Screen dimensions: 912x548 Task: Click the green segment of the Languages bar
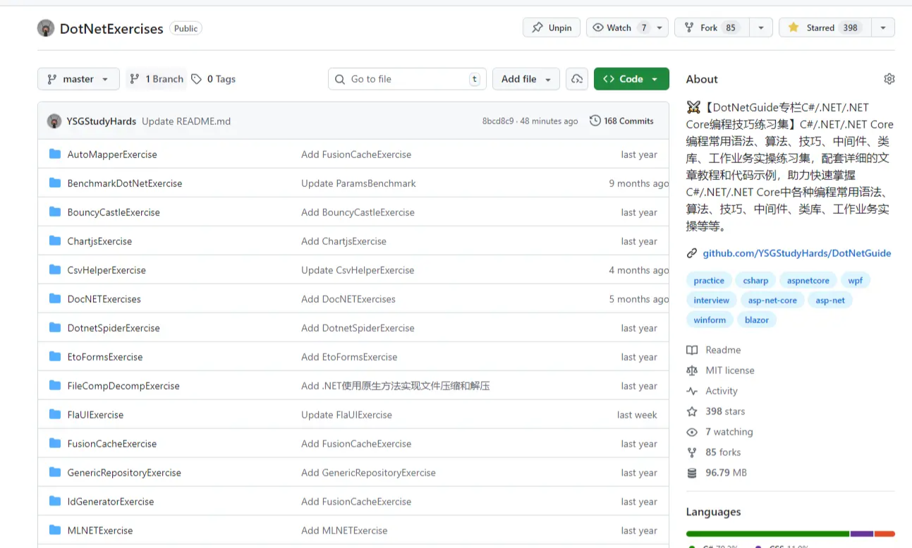767,534
